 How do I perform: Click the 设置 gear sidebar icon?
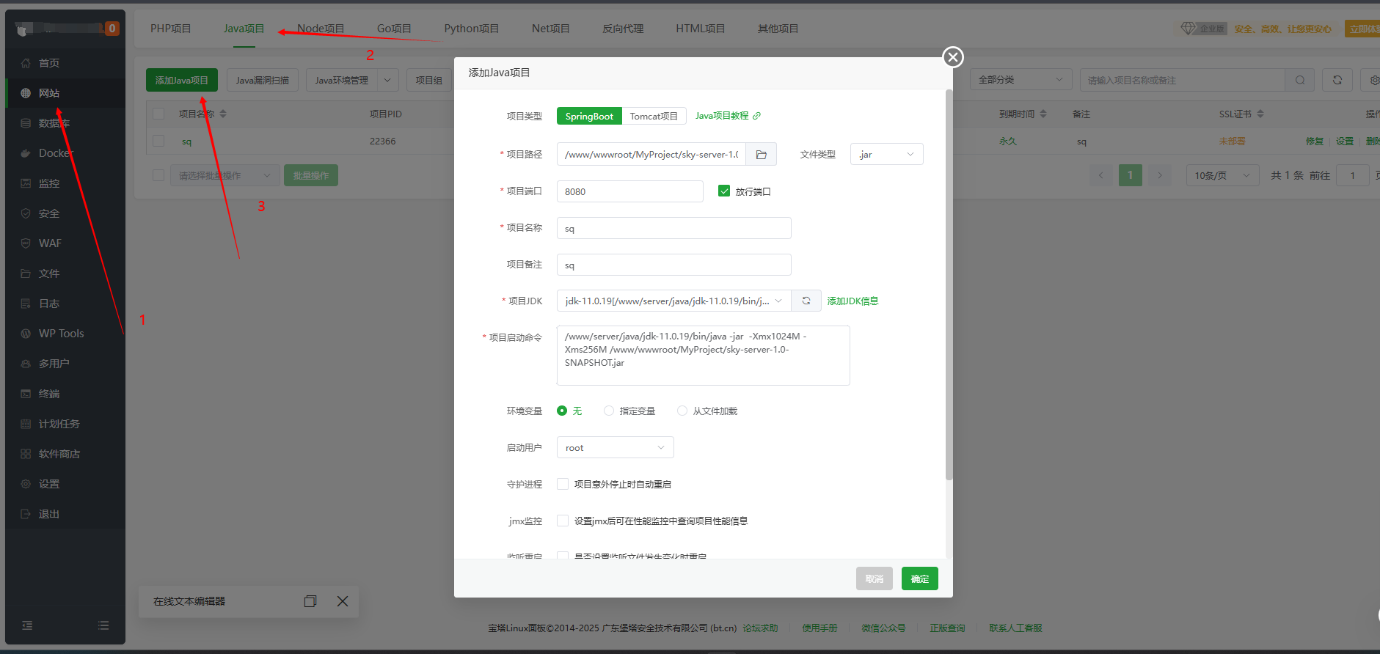(26, 484)
